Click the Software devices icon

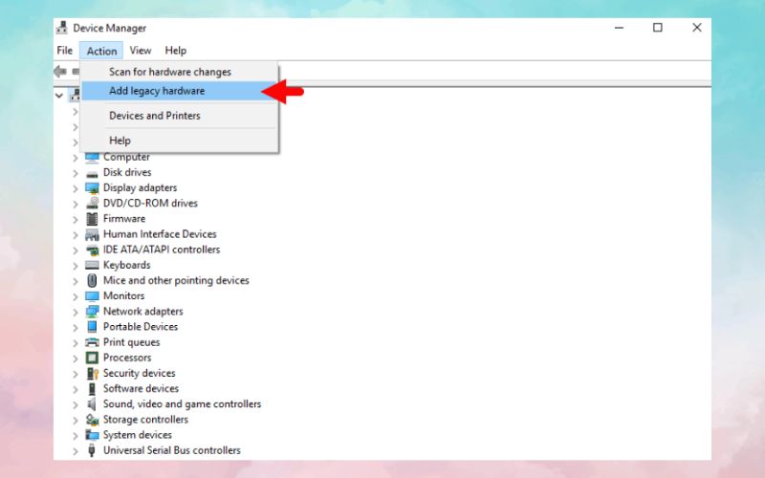(92, 389)
